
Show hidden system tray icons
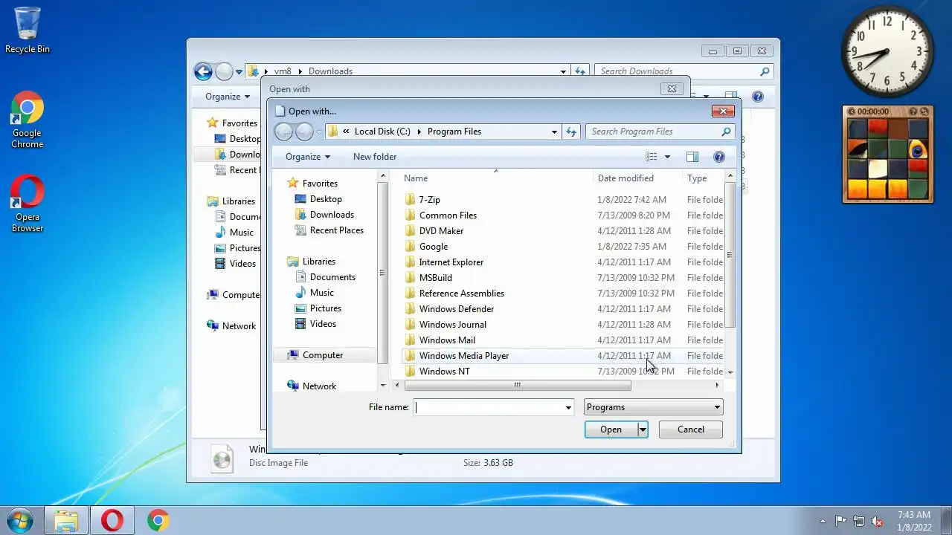point(823,521)
